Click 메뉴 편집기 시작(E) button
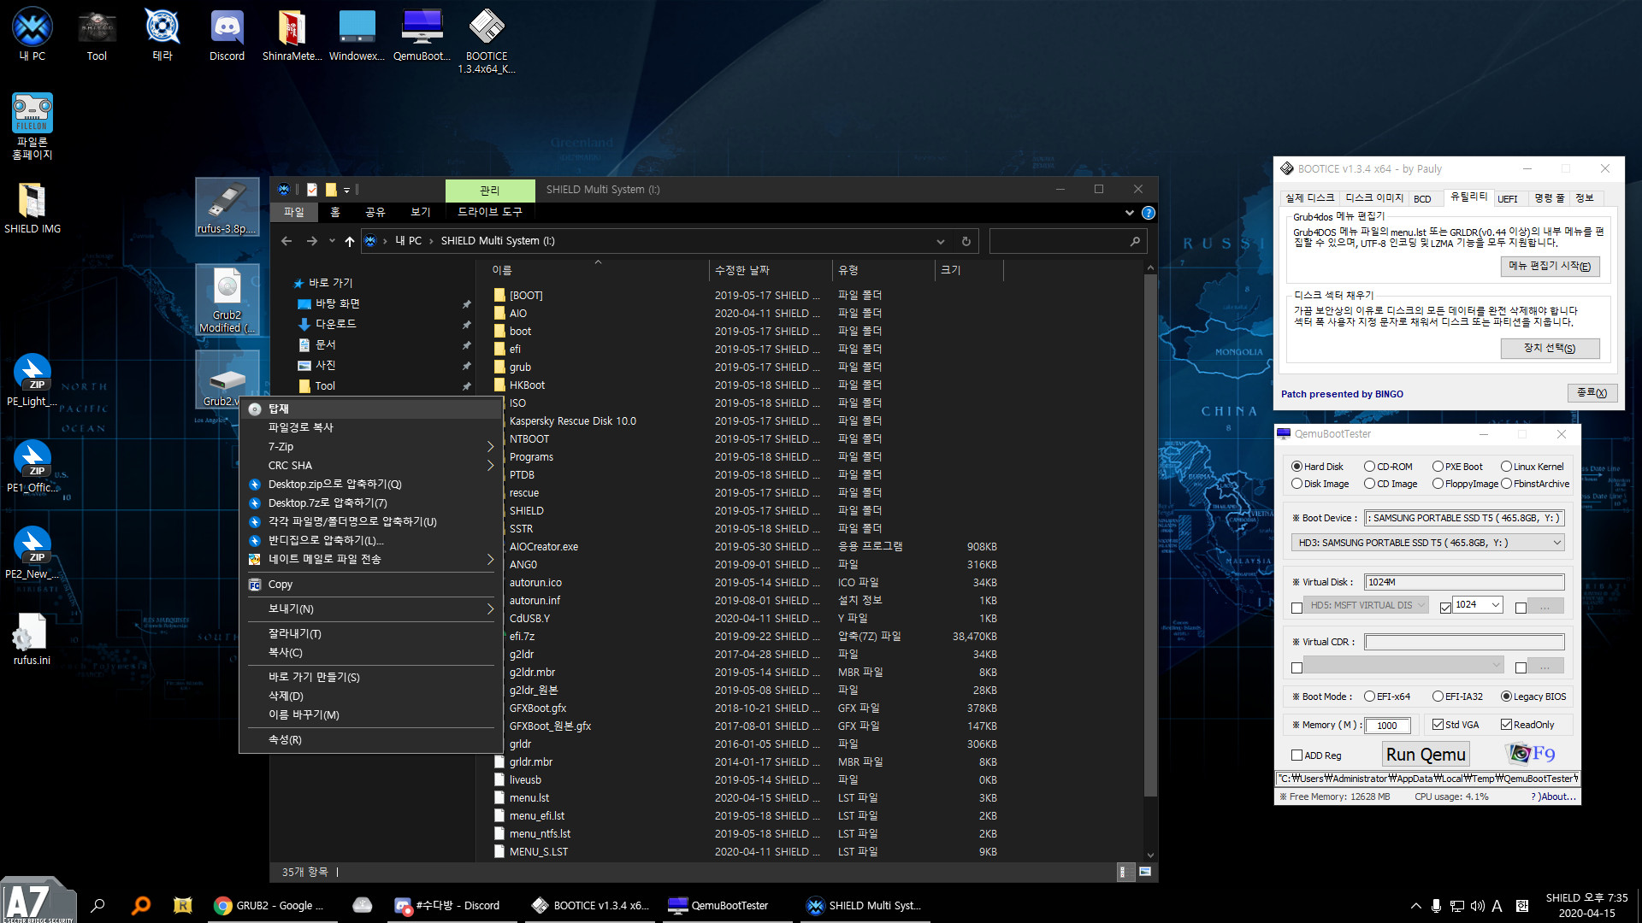Viewport: 1642px width, 923px height. coord(1550,267)
